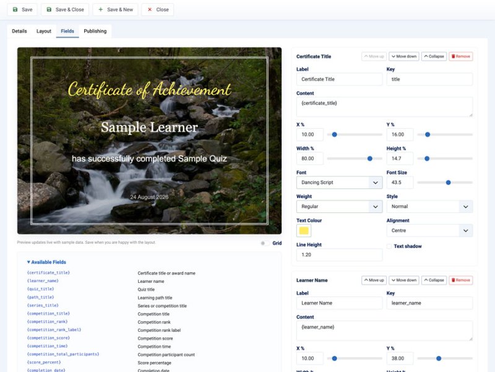Image resolution: width=495 pixels, height=372 pixels.
Task: Open the Text Colour yellow swatch
Action: point(304,230)
